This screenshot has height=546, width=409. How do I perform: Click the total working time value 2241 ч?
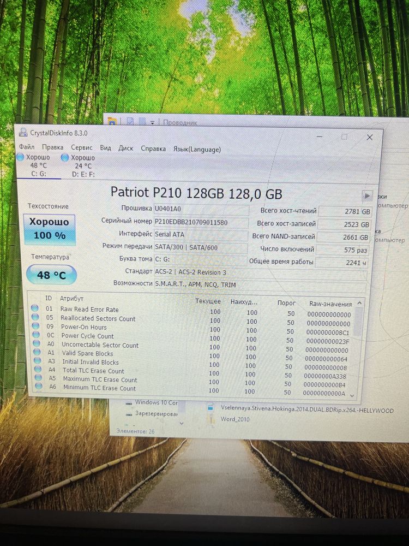[x=341, y=263]
